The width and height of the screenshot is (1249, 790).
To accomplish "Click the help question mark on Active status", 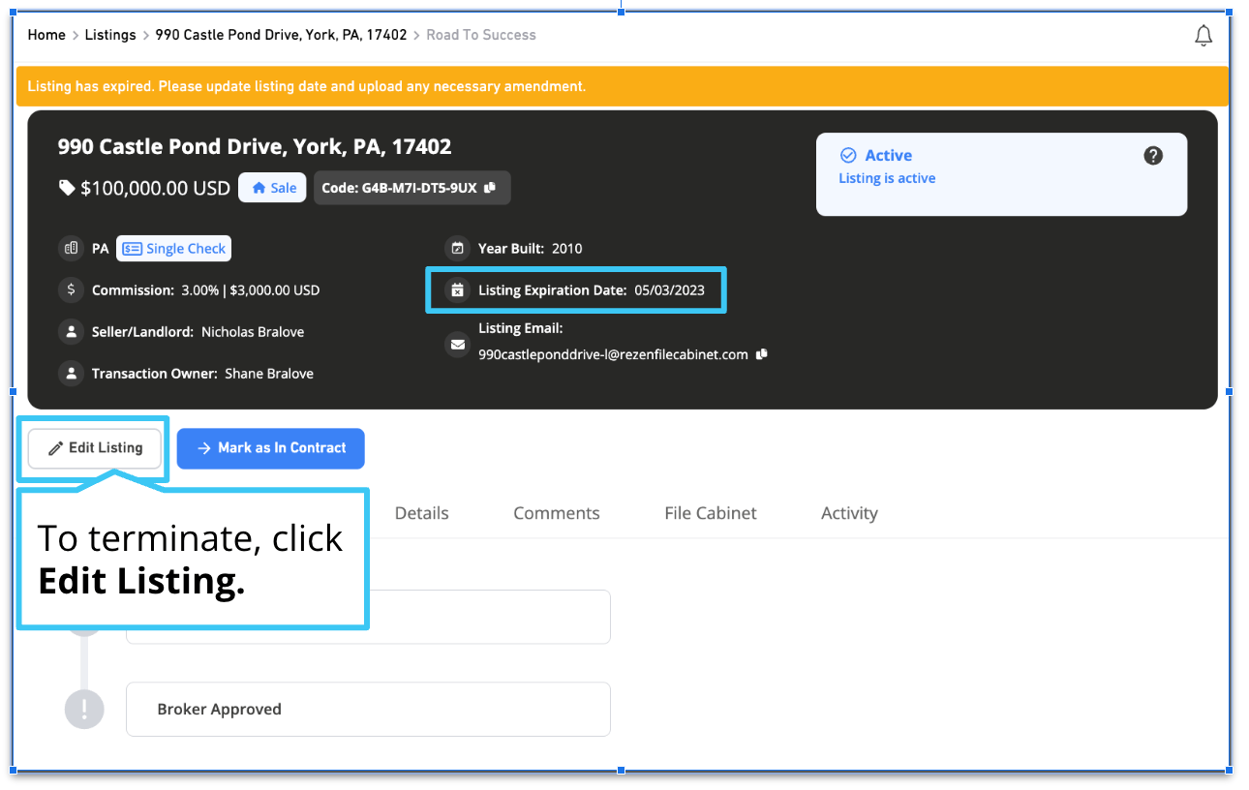I will click(x=1153, y=155).
